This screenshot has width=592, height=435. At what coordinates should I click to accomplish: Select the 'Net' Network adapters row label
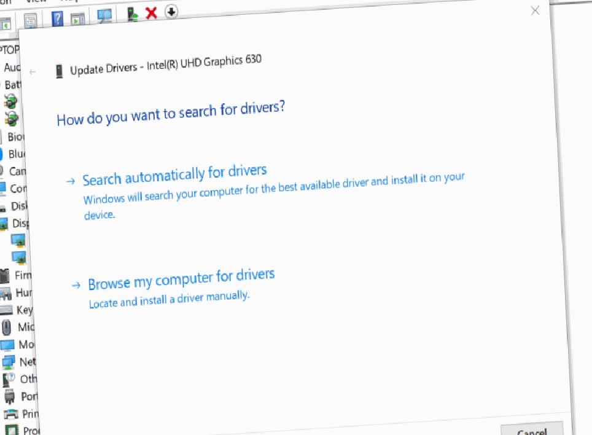click(x=28, y=362)
